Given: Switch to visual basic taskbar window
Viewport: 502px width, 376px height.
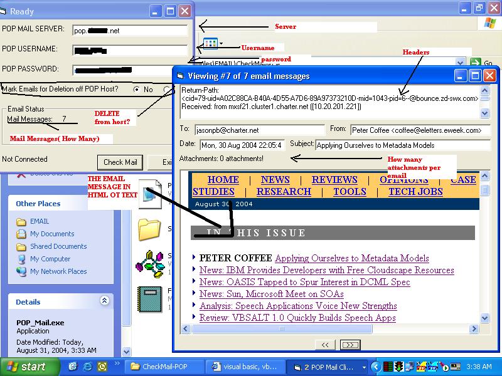Looking at the screenshot, I should point(245,367).
